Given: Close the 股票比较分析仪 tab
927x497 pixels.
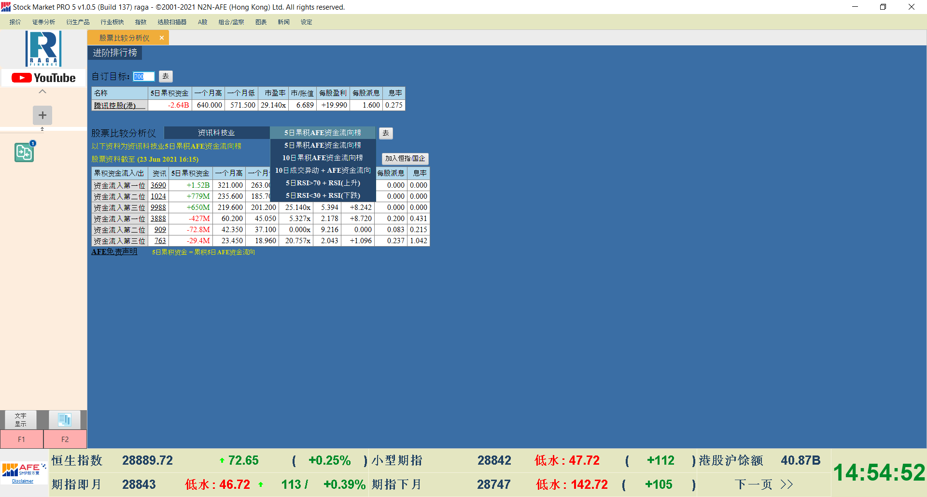Looking at the screenshot, I should [x=162, y=38].
